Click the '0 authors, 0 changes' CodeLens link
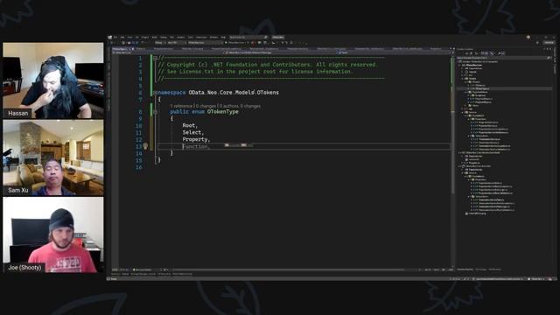The height and width of the screenshot is (315, 560). [x=240, y=106]
